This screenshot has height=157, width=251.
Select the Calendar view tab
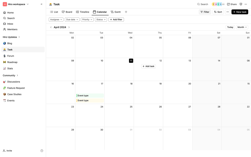coord(100,12)
